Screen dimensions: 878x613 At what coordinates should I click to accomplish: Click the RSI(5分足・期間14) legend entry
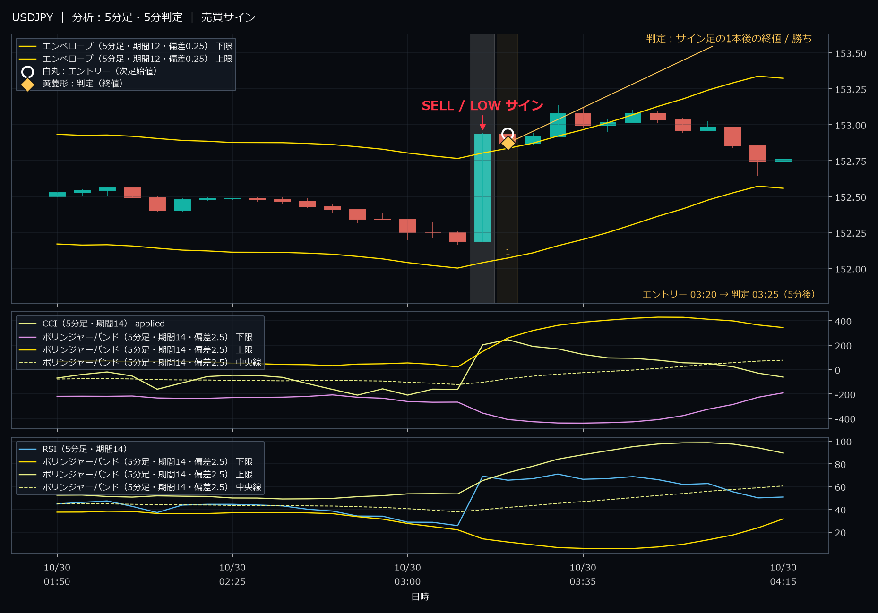tap(73, 449)
